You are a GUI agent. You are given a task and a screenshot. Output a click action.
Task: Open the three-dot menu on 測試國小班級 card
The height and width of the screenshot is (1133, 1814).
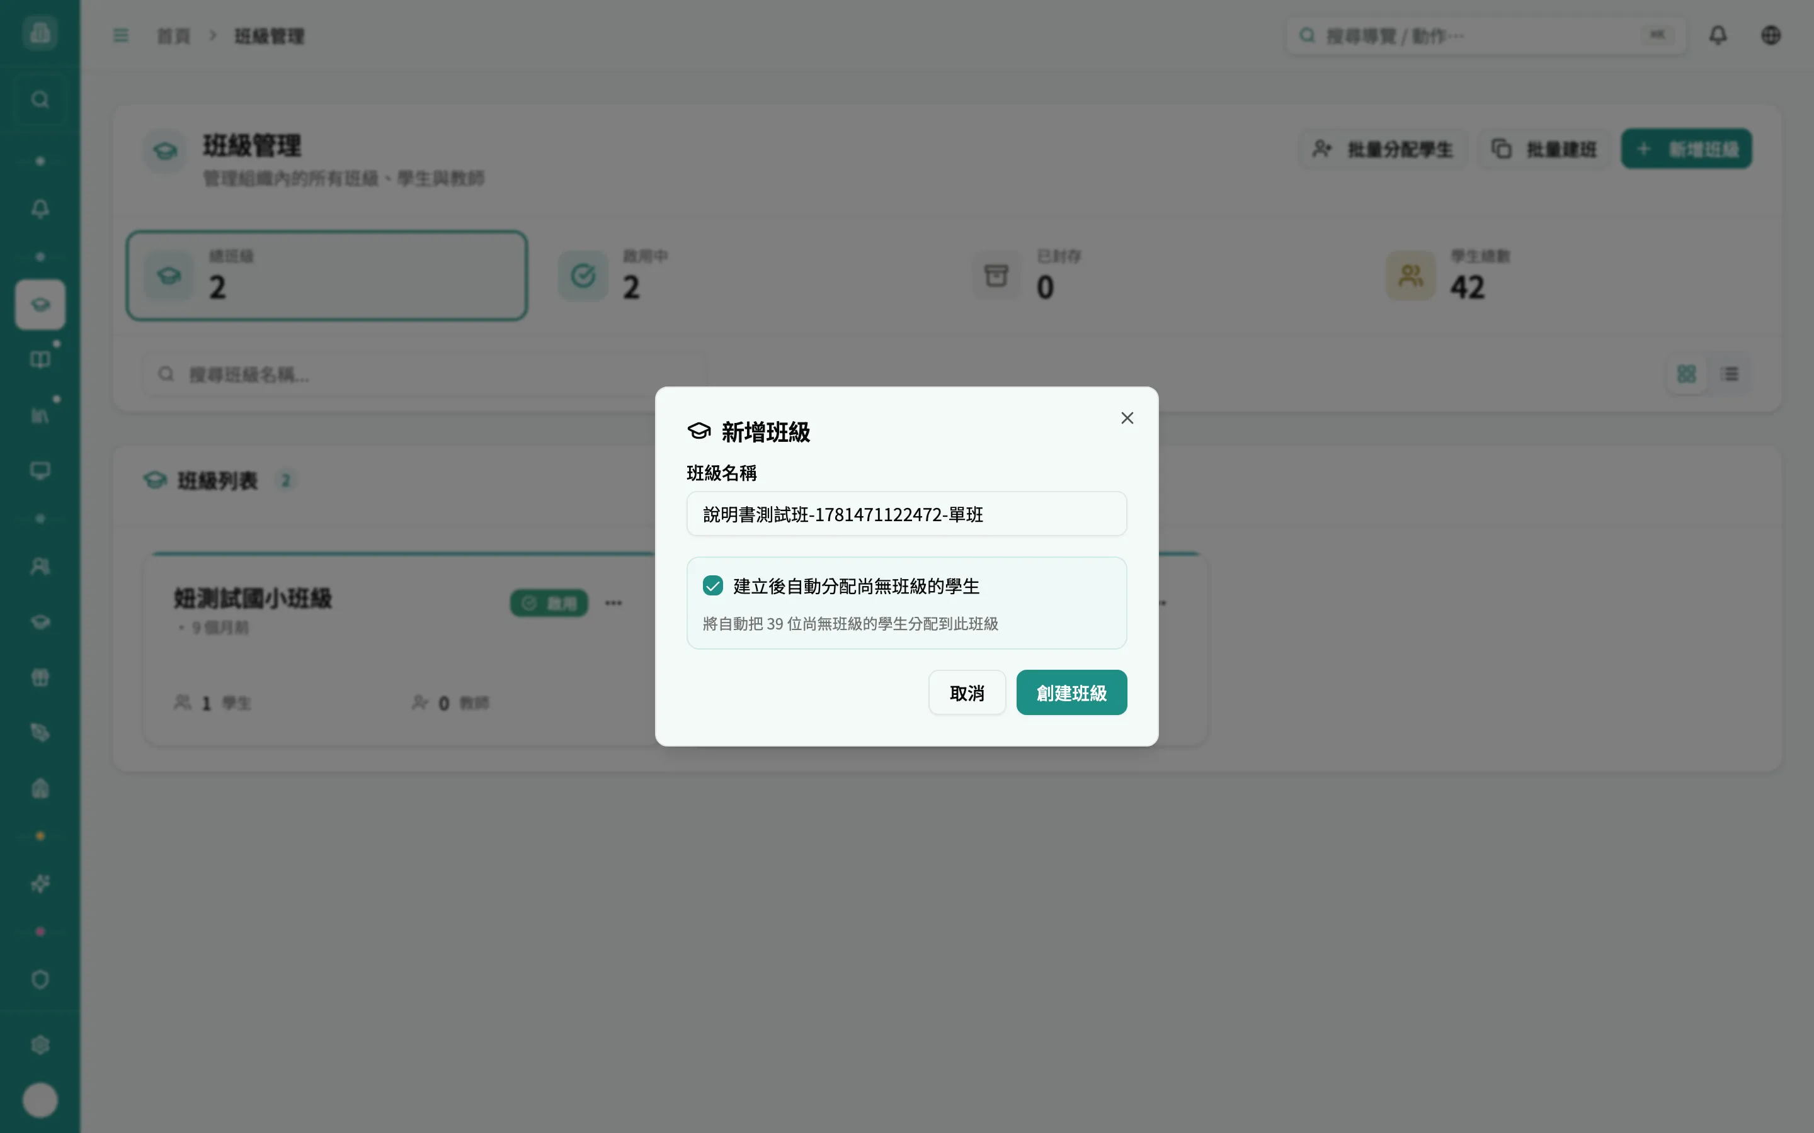613,603
